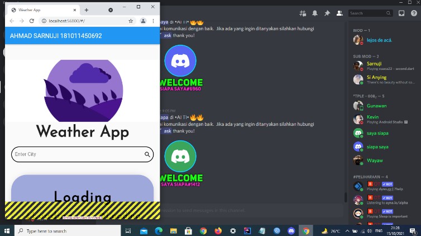This screenshot has height=236, width=421.
Task: Click the 26°C weather widget
Action: pos(331,231)
